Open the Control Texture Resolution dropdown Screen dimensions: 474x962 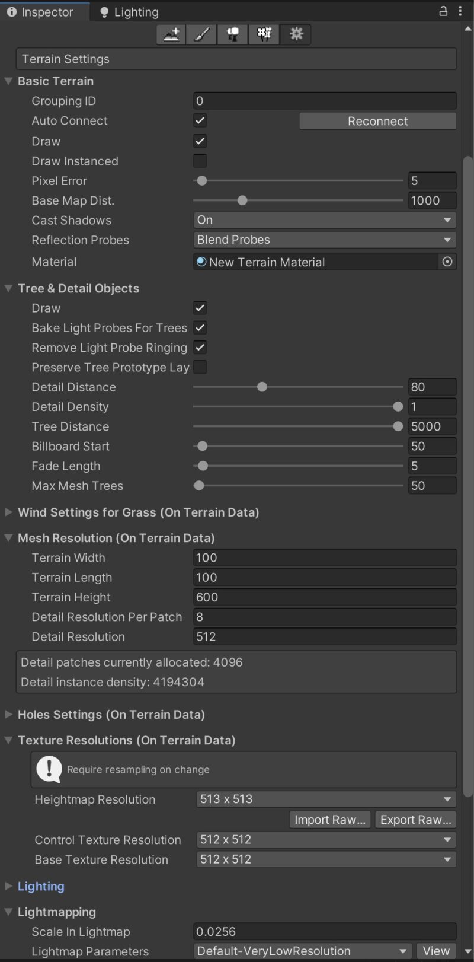(x=326, y=839)
